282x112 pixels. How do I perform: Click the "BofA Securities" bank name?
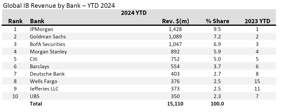47,44
